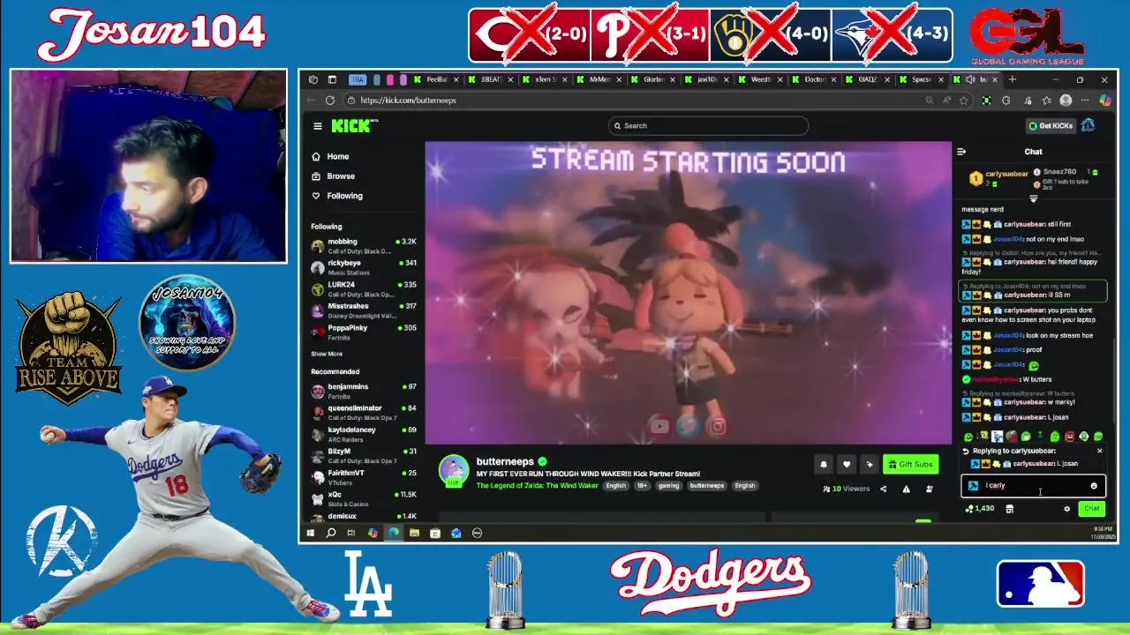Click the sparkle subscribe icon
The image size is (1130, 635).
[x=870, y=464]
